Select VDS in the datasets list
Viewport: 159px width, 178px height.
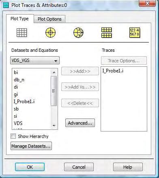(18, 123)
